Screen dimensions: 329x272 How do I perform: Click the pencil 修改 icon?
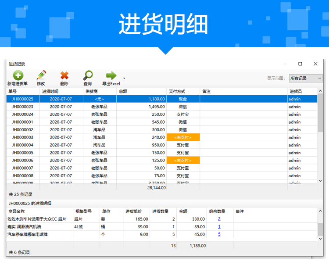(x=41, y=75)
